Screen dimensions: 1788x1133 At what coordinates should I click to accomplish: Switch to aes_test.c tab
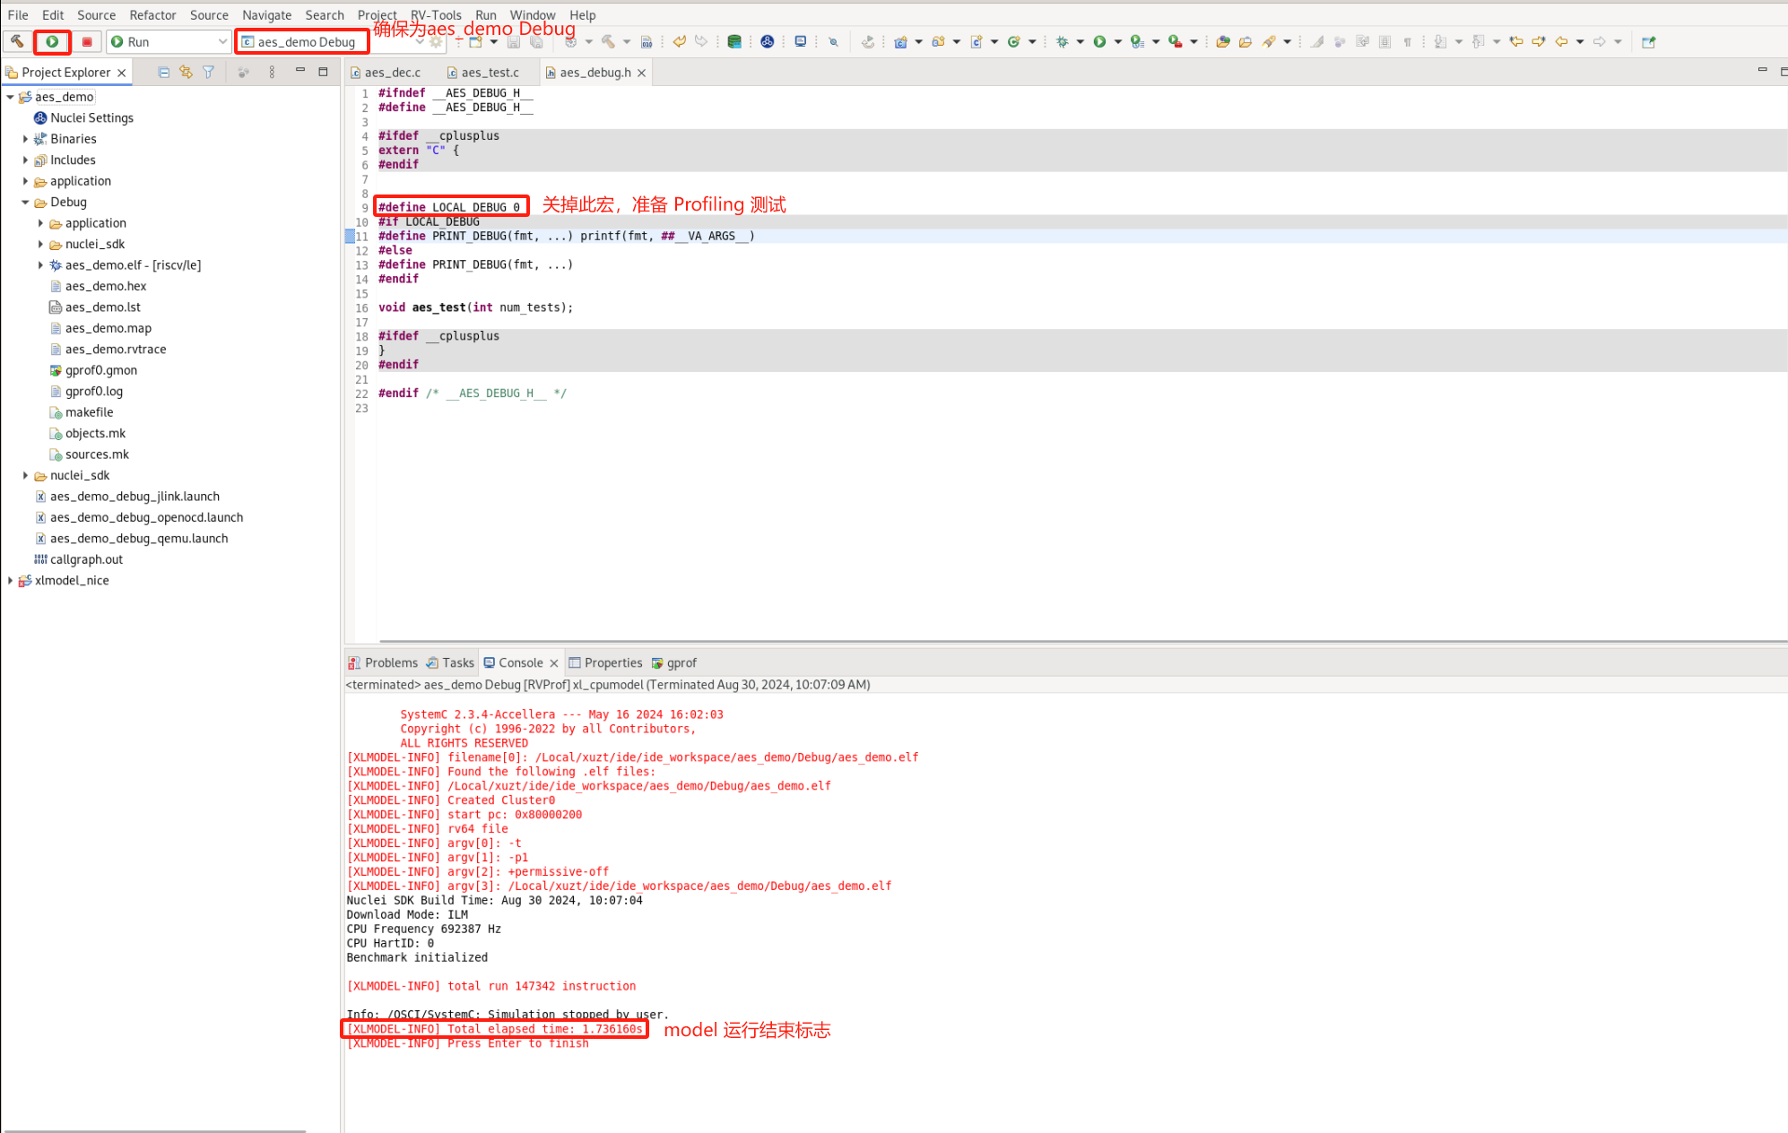point(489,72)
